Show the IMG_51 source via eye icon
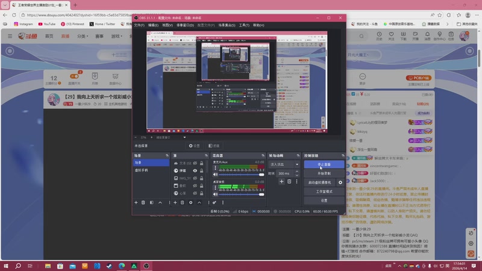The image size is (482, 271). pos(195,178)
